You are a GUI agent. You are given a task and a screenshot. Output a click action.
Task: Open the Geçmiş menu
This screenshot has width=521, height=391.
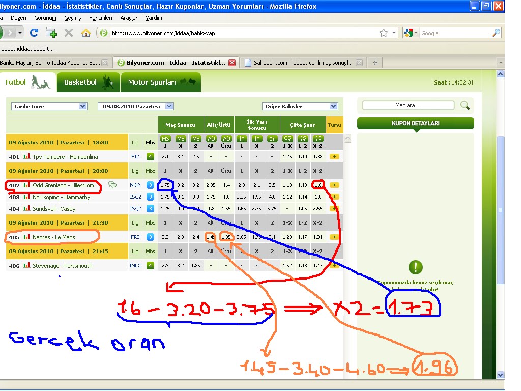click(x=72, y=18)
